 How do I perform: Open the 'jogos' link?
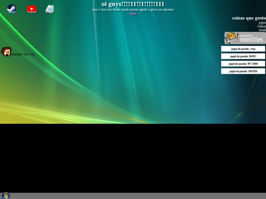pyautogui.click(x=262, y=23)
